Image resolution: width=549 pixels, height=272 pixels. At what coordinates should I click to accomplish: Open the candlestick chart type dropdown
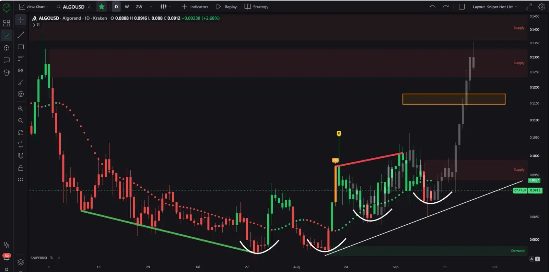[x=165, y=7]
